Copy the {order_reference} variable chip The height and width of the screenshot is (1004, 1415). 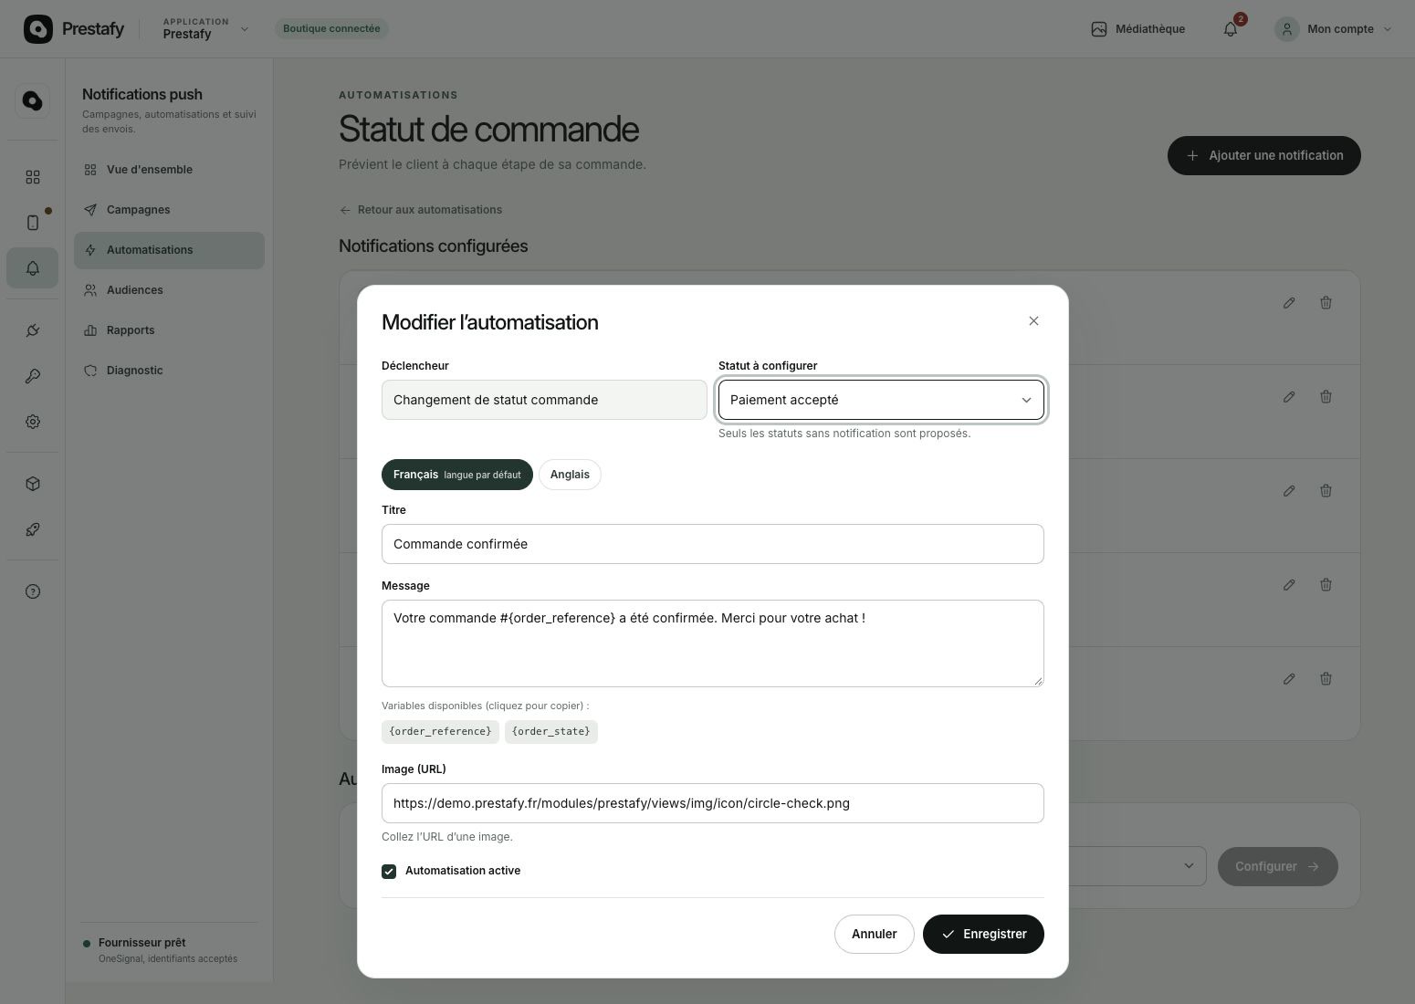[440, 732]
